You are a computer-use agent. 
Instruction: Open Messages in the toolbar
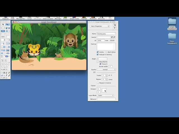click(58, 18)
